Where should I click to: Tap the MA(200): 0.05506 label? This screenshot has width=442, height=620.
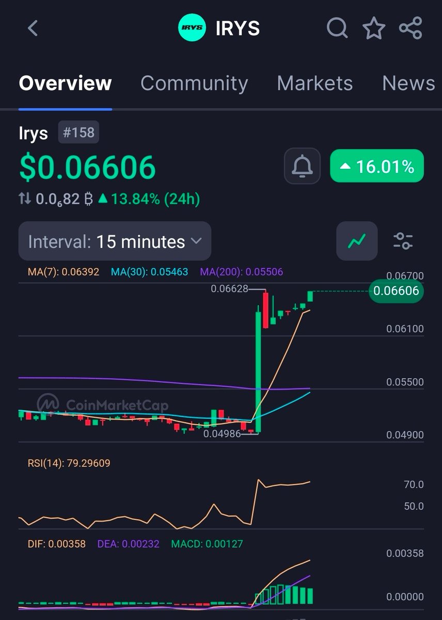[242, 272]
